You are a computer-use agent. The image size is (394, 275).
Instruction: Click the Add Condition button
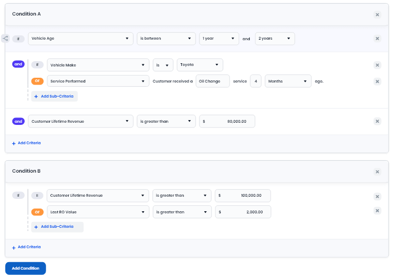tap(25, 268)
